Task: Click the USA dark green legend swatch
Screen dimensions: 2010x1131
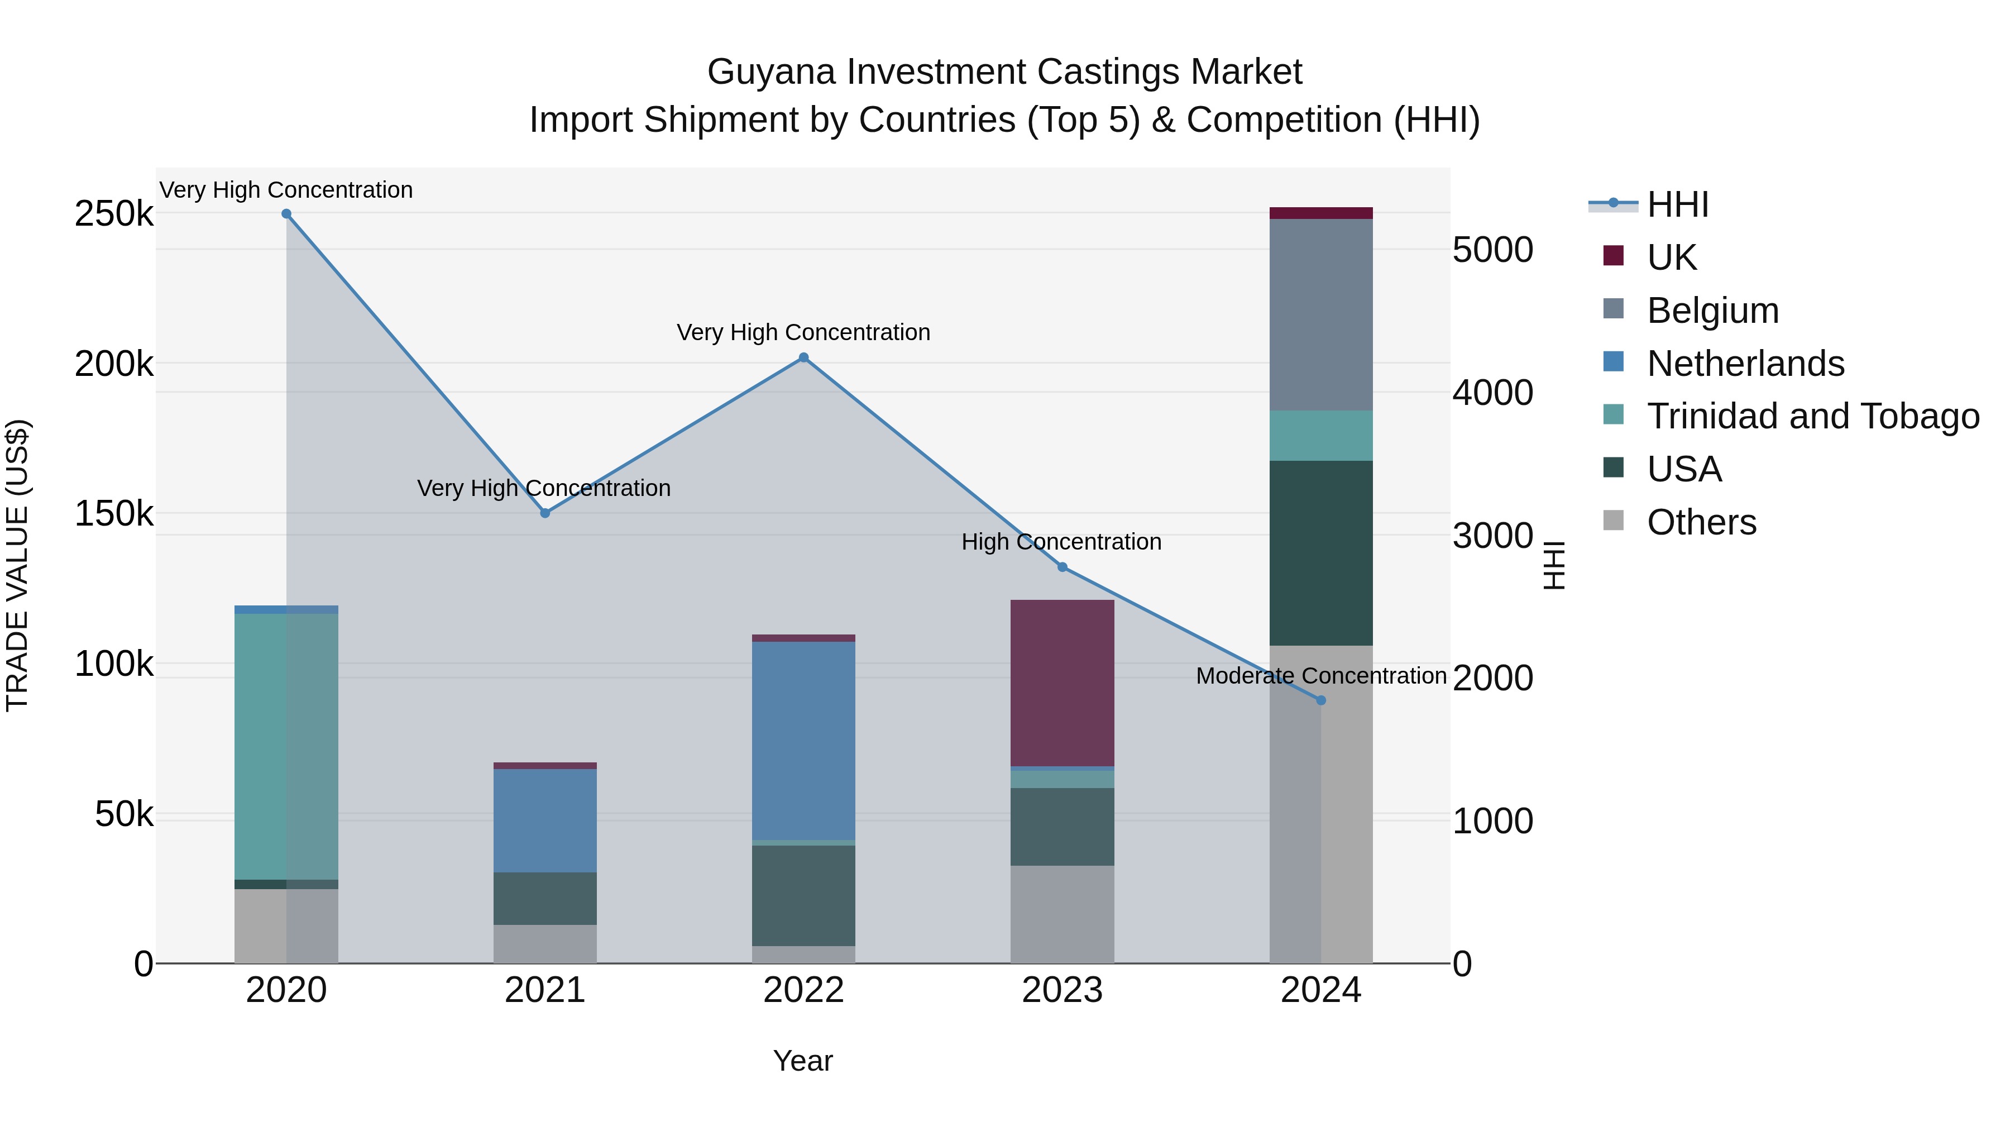Action: 1613,467
